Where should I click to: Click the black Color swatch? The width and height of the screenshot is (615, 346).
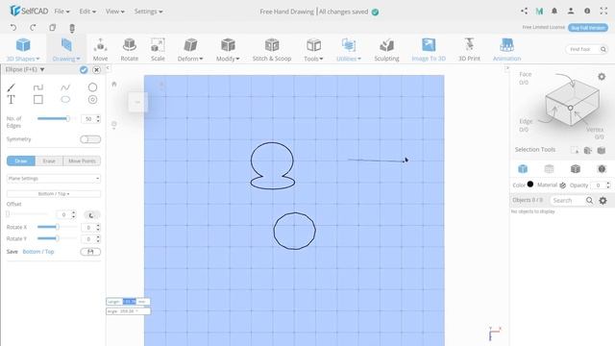tap(530, 184)
